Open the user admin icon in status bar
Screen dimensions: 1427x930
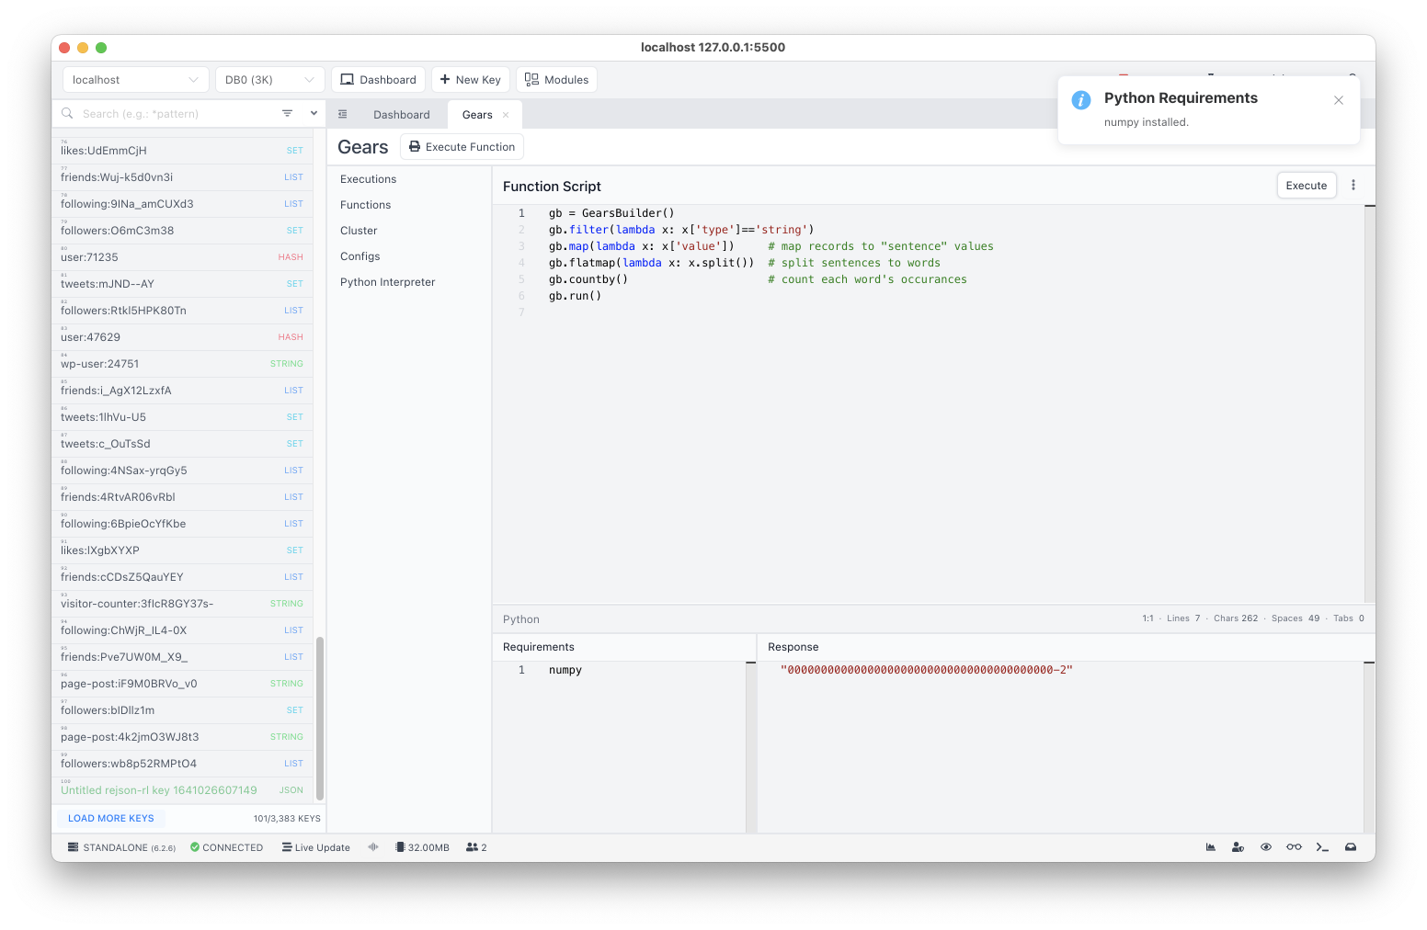(x=1239, y=847)
